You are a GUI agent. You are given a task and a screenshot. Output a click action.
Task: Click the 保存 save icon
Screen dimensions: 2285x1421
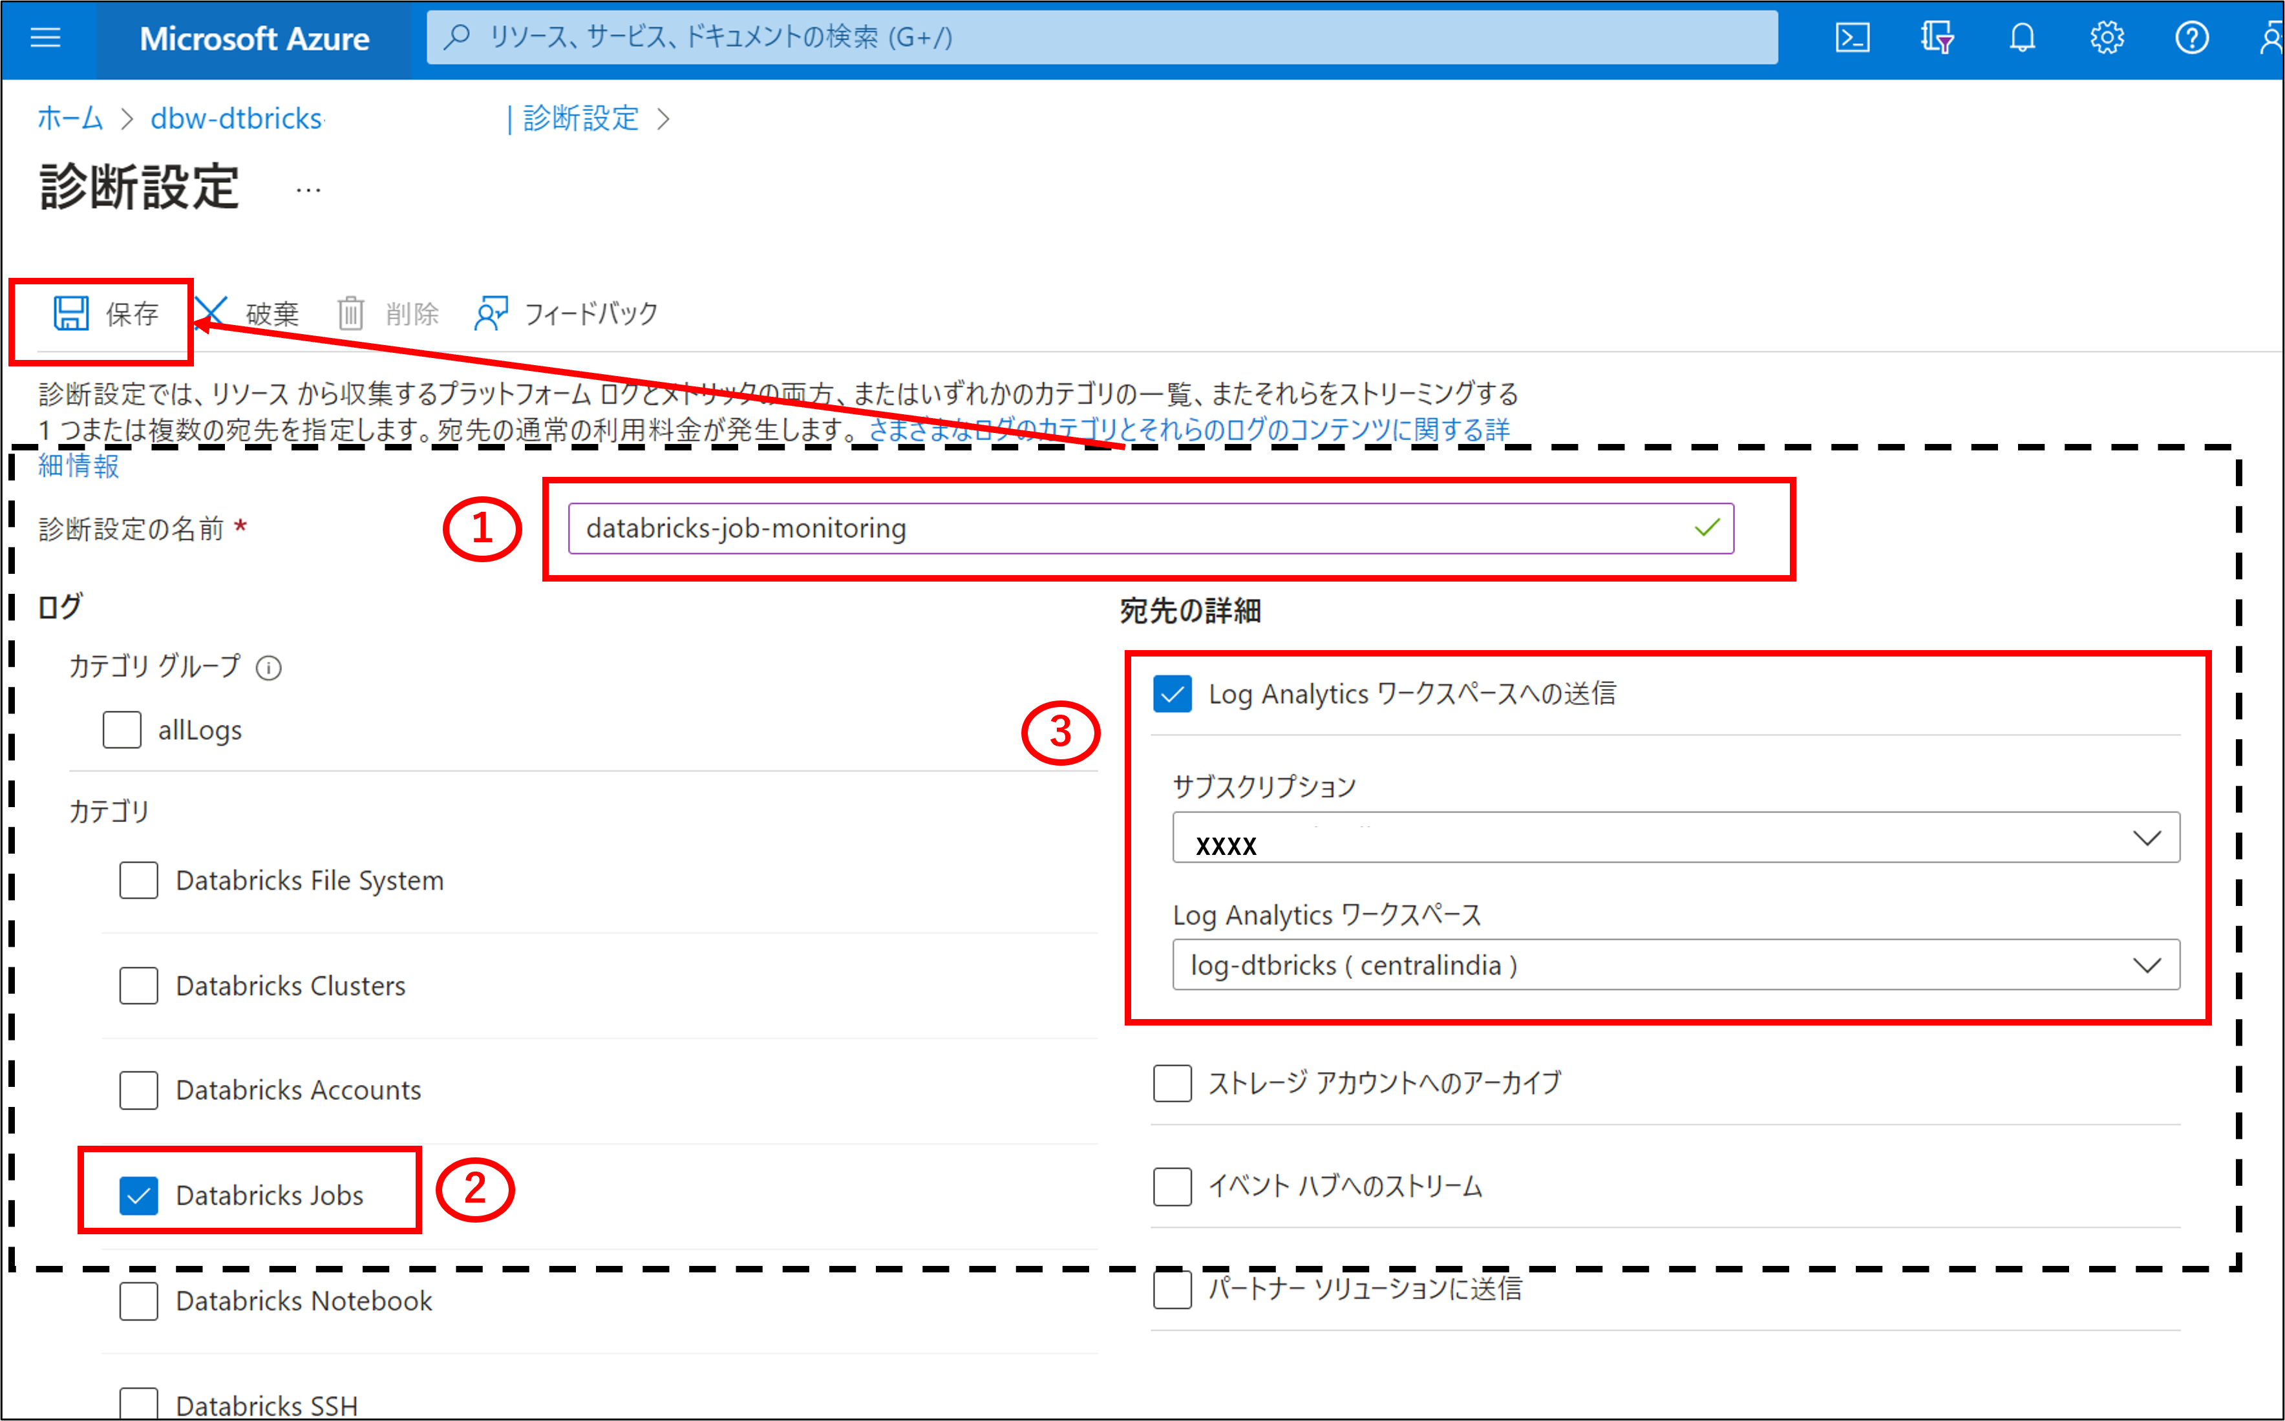coord(72,313)
